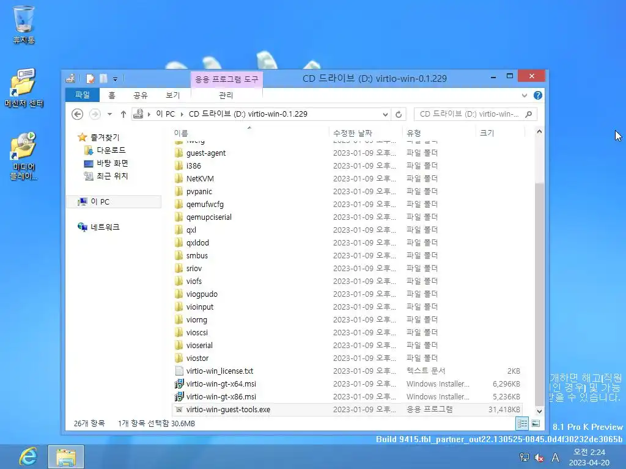Screen dimensions: 626x469
Task: Click the Forward navigation arrow
Action: 95,114
